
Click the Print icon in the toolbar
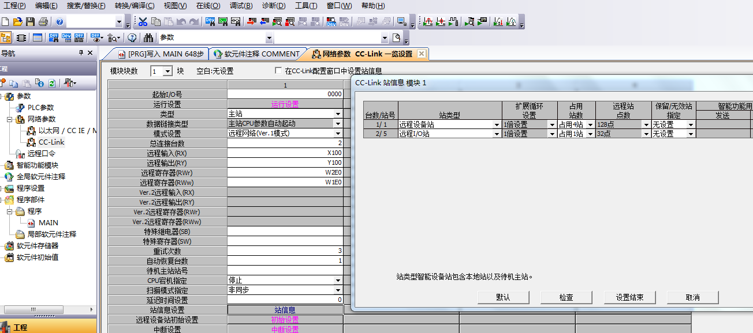click(x=43, y=22)
